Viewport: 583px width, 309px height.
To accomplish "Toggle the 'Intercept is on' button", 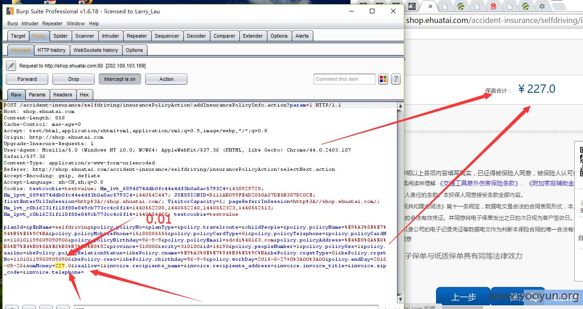I will tap(120, 79).
